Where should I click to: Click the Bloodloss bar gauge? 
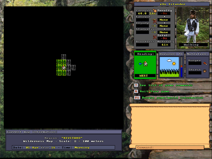click(142, 45)
